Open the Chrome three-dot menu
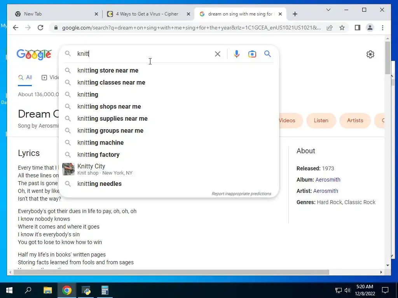Image resolution: width=398 pixels, height=298 pixels. [382, 28]
